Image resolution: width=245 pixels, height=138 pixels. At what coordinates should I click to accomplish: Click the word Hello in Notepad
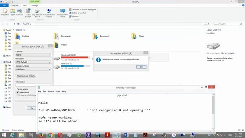point(43,103)
